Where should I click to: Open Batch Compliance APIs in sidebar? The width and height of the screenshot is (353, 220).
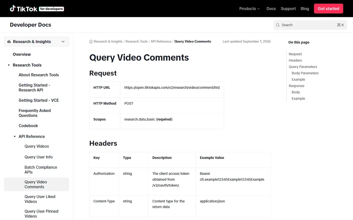coord(41,170)
